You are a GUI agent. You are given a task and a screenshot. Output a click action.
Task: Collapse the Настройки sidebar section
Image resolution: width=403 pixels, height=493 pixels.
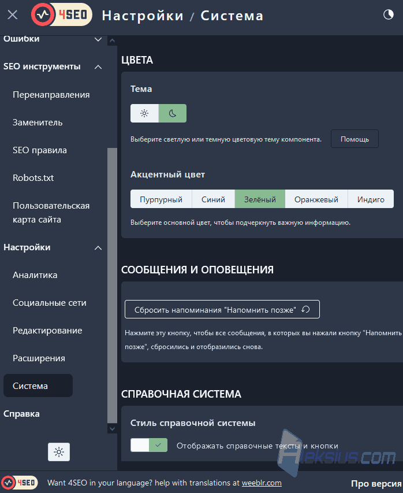point(98,248)
